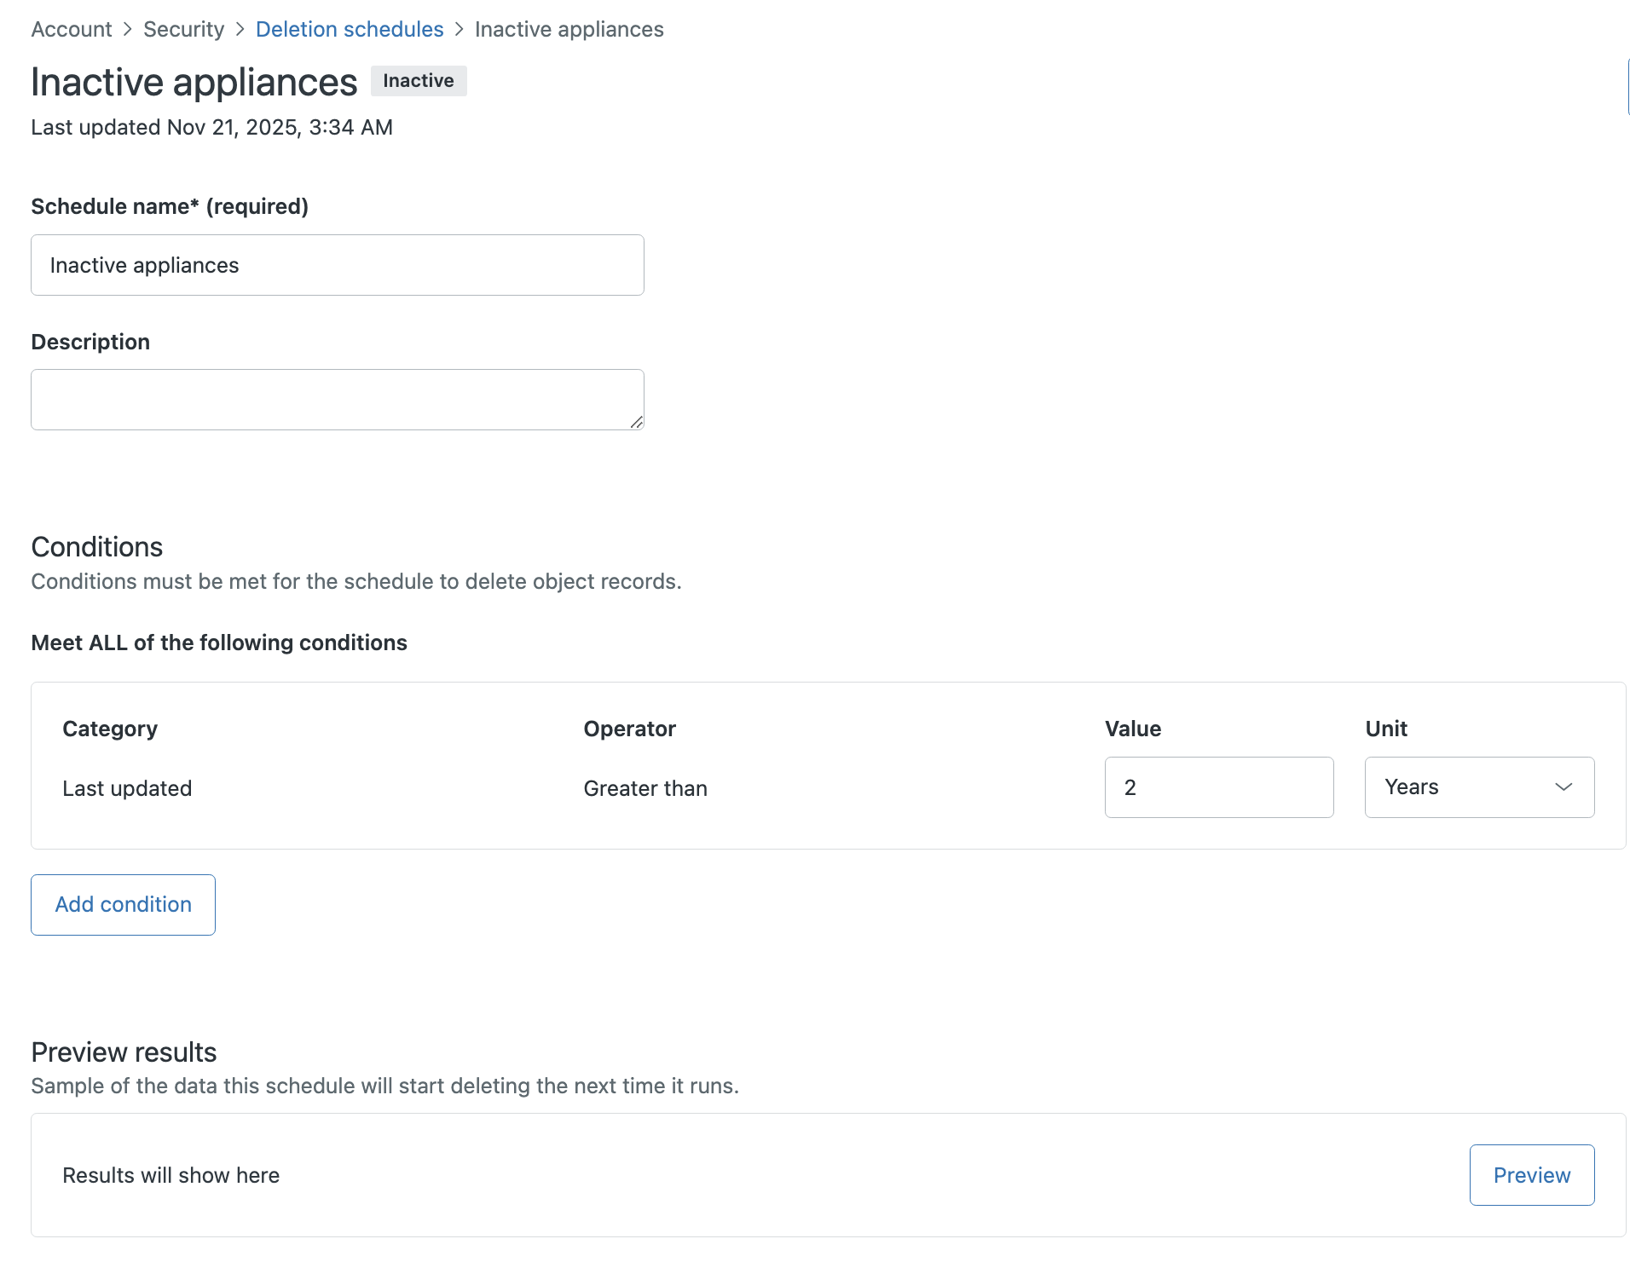
Task: Click inside the Description text area
Action: coord(338,399)
